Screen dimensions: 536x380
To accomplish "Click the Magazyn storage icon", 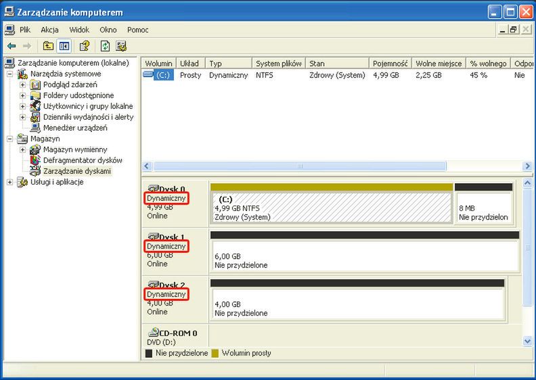I will 22,139.
